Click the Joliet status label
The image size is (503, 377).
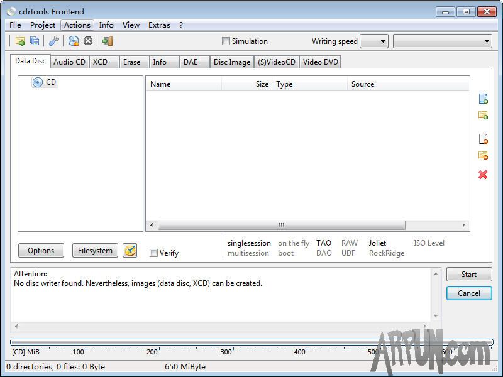point(377,243)
